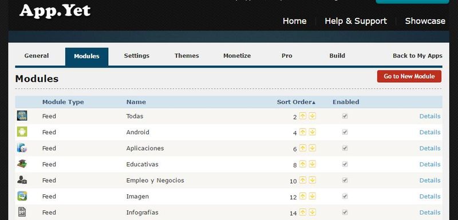
Task: Open Details for Educativas module
Action: 430,164
